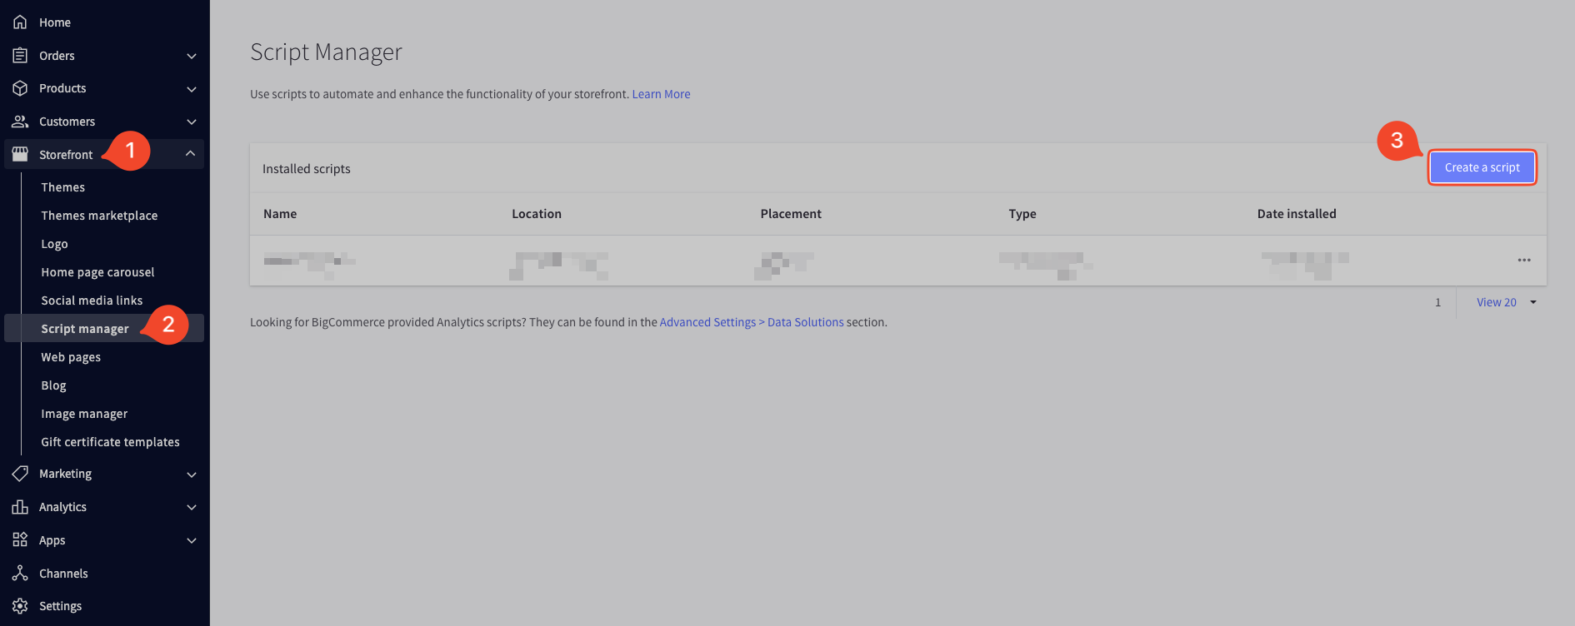Open Advanced Settings > Data Solutions link
This screenshot has width=1575, height=626.
click(x=752, y=322)
